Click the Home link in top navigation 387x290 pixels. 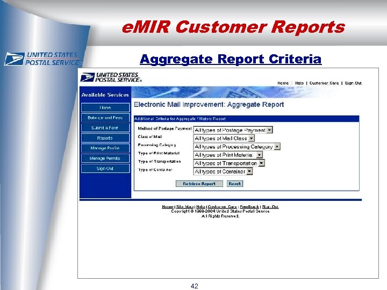pos(283,83)
